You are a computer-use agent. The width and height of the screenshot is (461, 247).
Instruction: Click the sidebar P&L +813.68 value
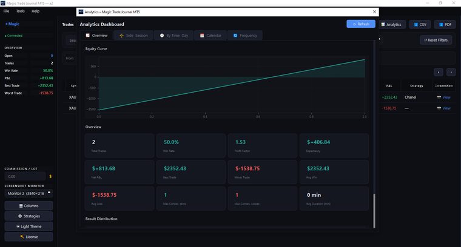(x=47, y=78)
